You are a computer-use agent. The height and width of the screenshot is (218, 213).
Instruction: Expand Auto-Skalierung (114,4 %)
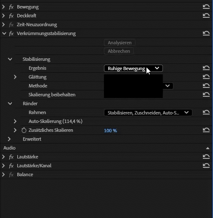click(x=15, y=121)
